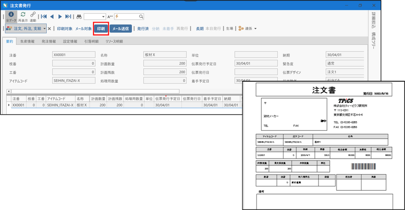Click the 全データ download icon
405x210 pixels.
11,15
